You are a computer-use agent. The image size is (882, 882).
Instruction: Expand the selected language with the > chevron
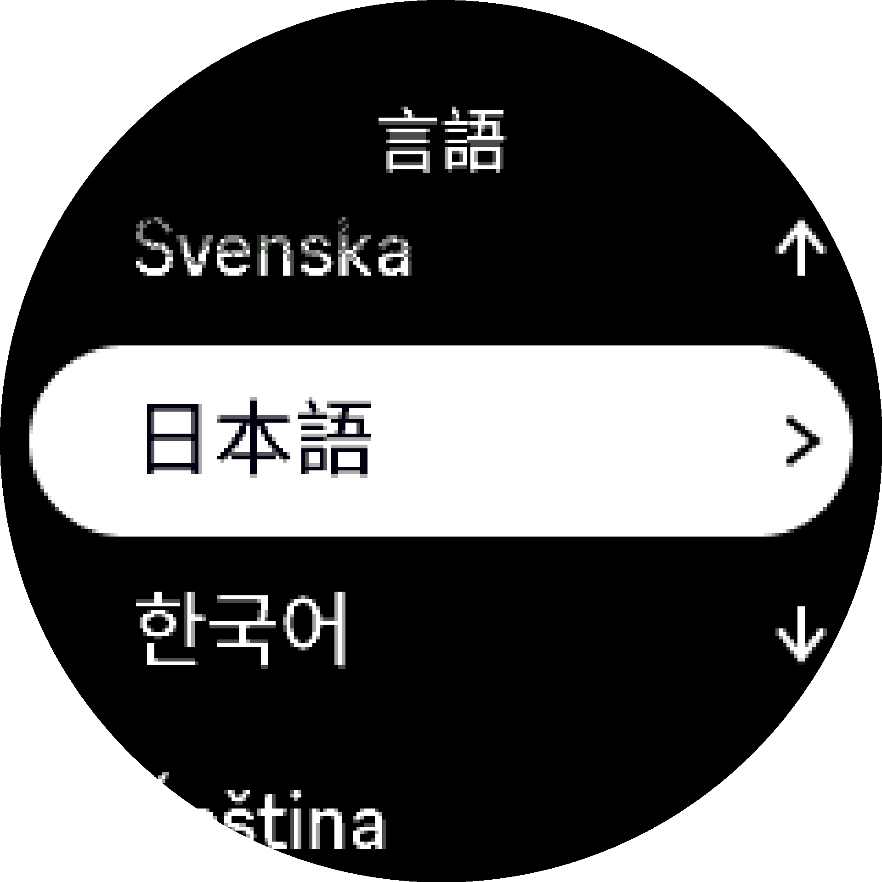802,441
